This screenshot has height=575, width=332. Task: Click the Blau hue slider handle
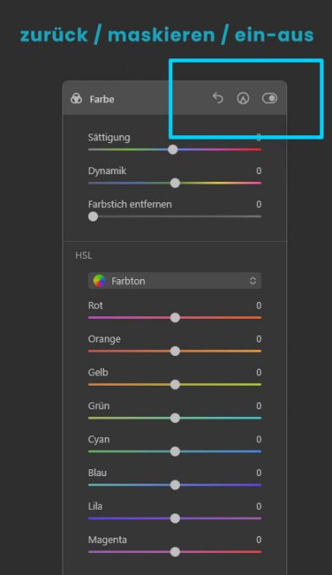[x=175, y=485]
